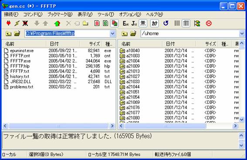Screen dimensions: 247x160
Task: Select no kanji conversion 無 button
Action: [x=143, y=23]
